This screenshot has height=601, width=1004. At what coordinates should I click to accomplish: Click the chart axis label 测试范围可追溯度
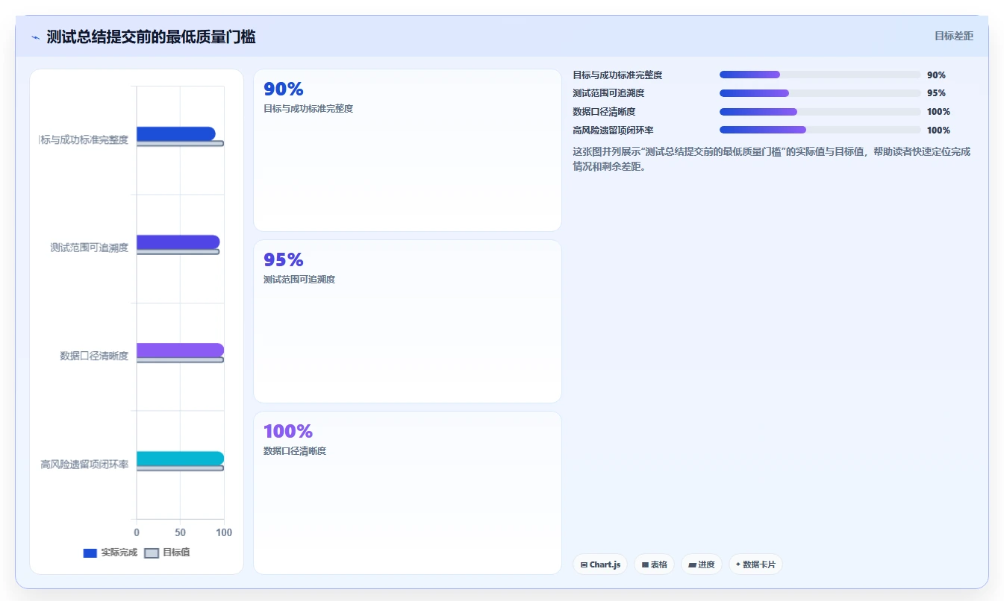tap(89, 248)
